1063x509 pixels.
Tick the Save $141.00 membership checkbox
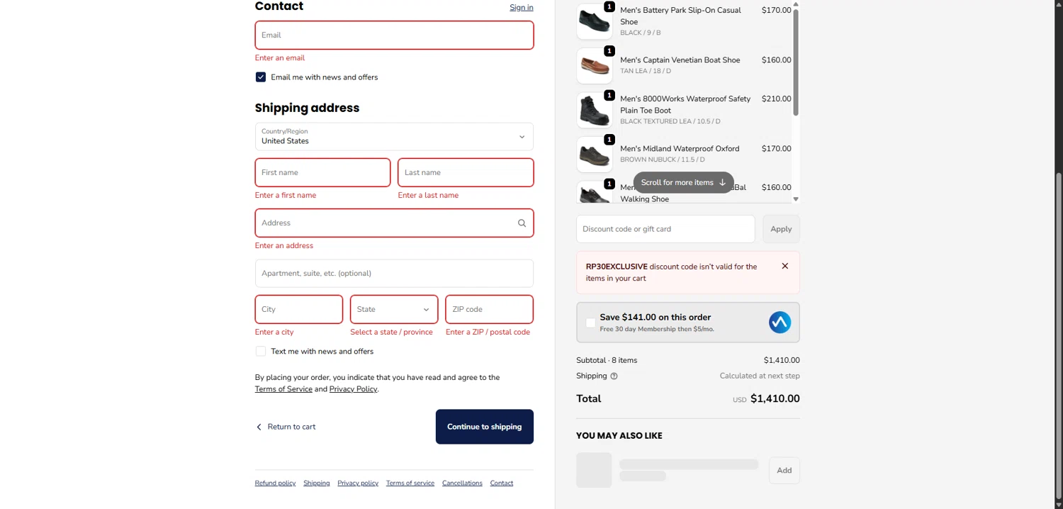pyautogui.click(x=590, y=323)
